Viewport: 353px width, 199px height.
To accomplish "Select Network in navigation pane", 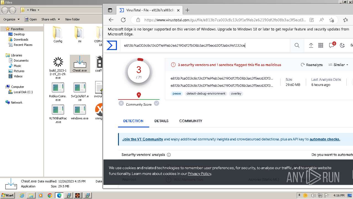I will pyautogui.click(x=14, y=103).
